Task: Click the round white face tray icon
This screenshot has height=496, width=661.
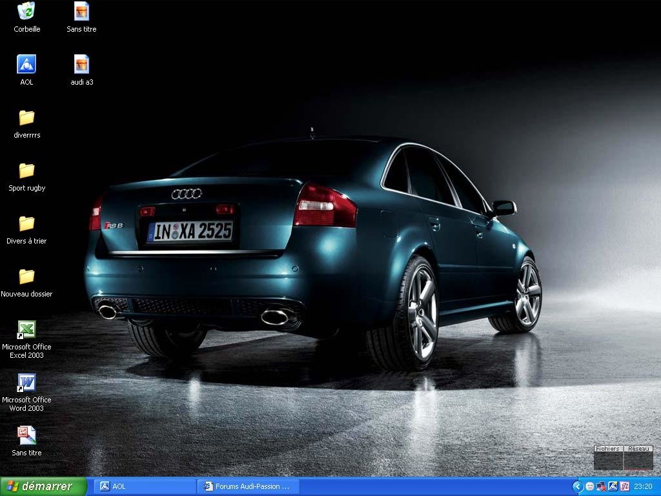Action: click(x=590, y=486)
